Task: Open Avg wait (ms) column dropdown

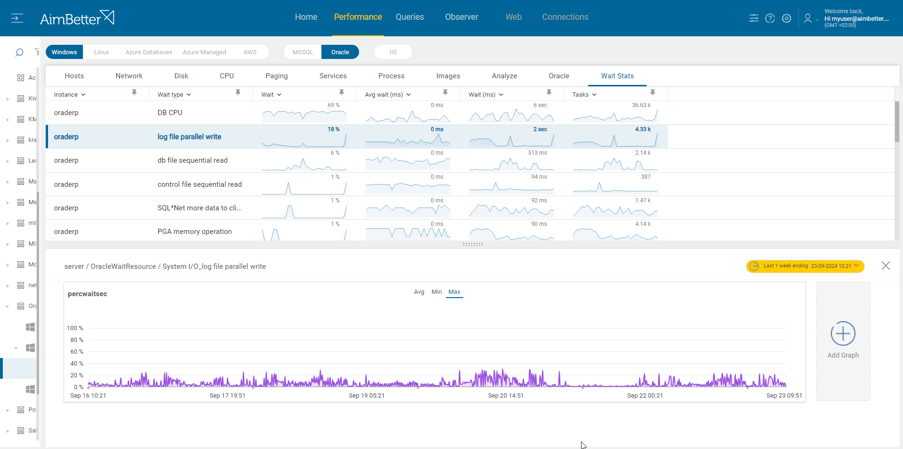Action: tap(409, 95)
